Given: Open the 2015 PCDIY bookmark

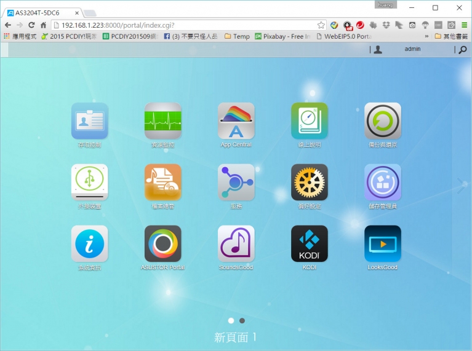Looking at the screenshot, I should [x=69, y=36].
